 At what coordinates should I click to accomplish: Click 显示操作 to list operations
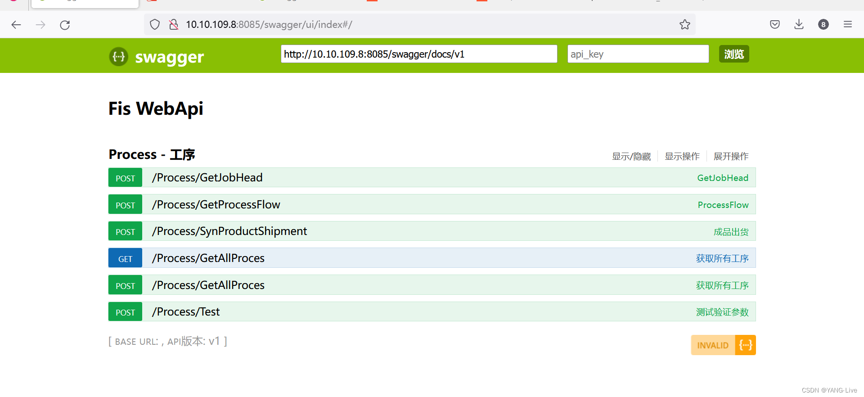point(682,156)
